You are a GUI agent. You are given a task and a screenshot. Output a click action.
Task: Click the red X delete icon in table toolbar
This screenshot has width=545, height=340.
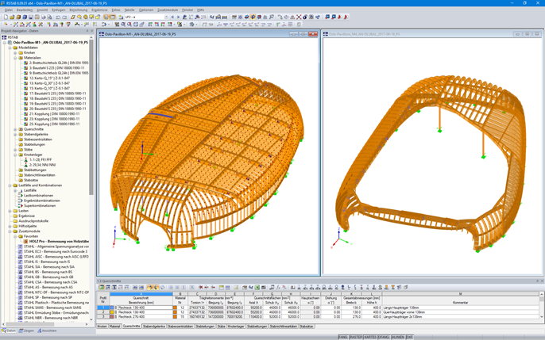[200, 288]
